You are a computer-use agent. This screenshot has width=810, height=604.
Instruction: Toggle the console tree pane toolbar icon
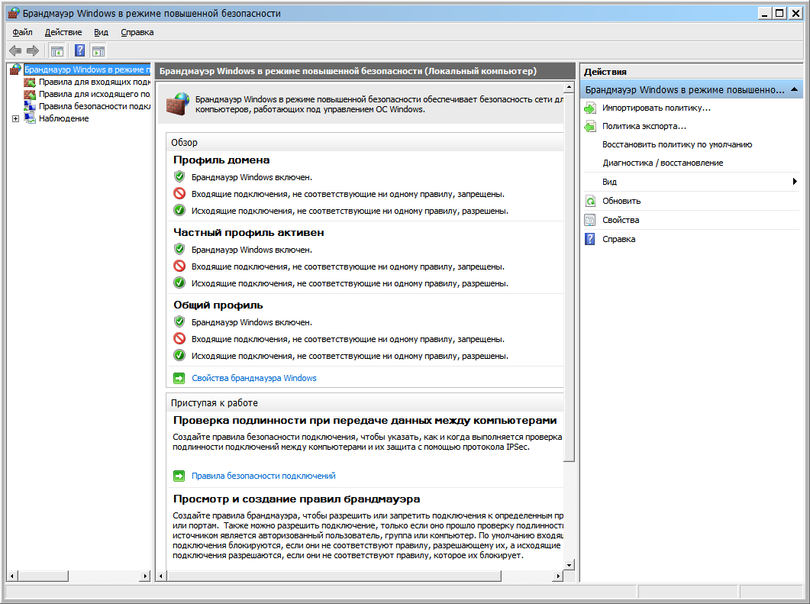point(56,51)
